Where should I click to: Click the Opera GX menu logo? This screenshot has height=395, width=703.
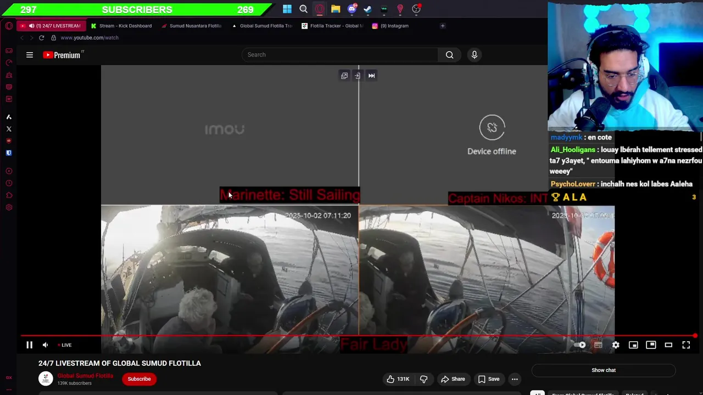(x=9, y=26)
